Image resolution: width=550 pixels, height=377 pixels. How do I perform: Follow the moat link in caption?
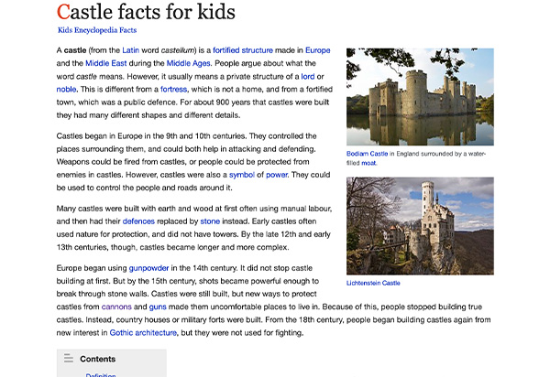click(x=368, y=163)
